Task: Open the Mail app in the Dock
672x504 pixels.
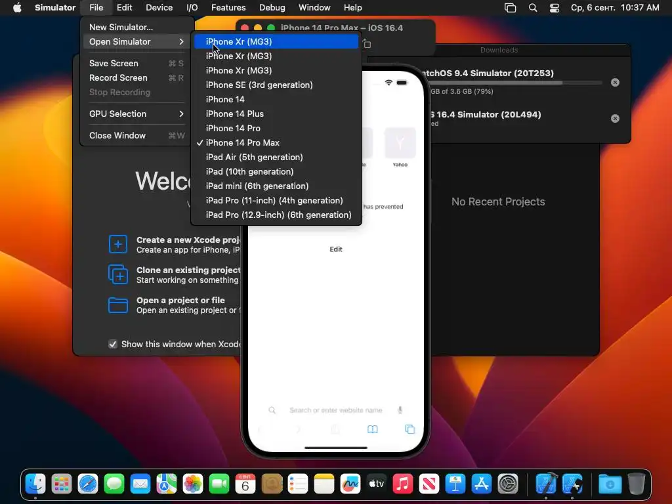Action: coord(140,484)
